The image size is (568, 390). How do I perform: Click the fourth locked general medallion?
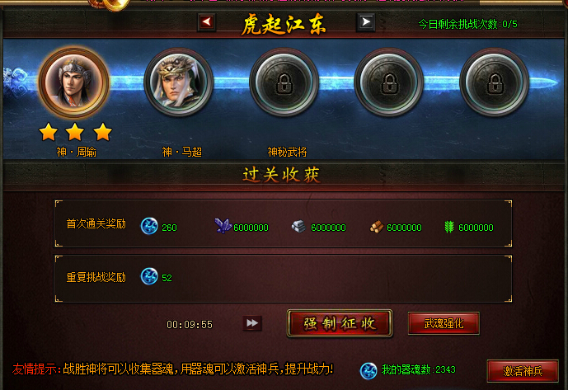pyautogui.click(x=389, y=82)
